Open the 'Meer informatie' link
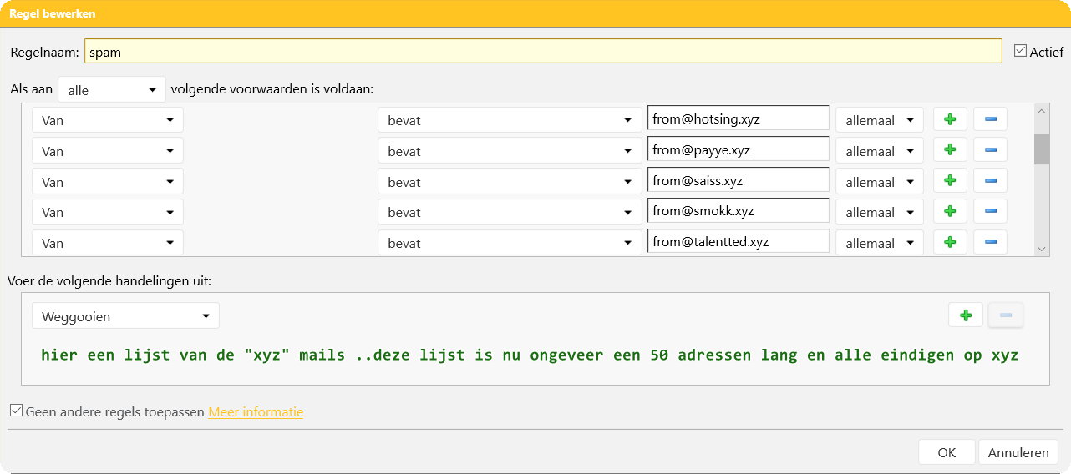 point(256,412)
